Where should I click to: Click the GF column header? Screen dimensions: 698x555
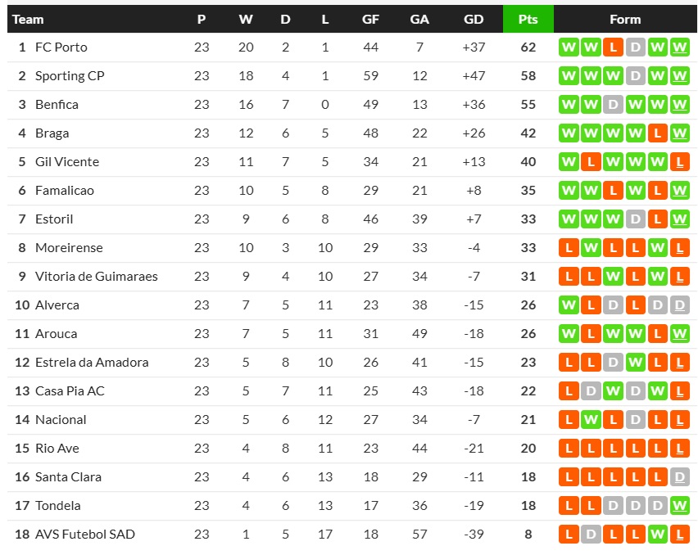tap(370, 19)
